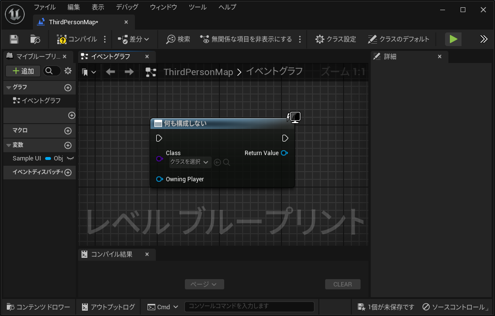Open the ウィンドウ menu

click(x=163, y=7)
